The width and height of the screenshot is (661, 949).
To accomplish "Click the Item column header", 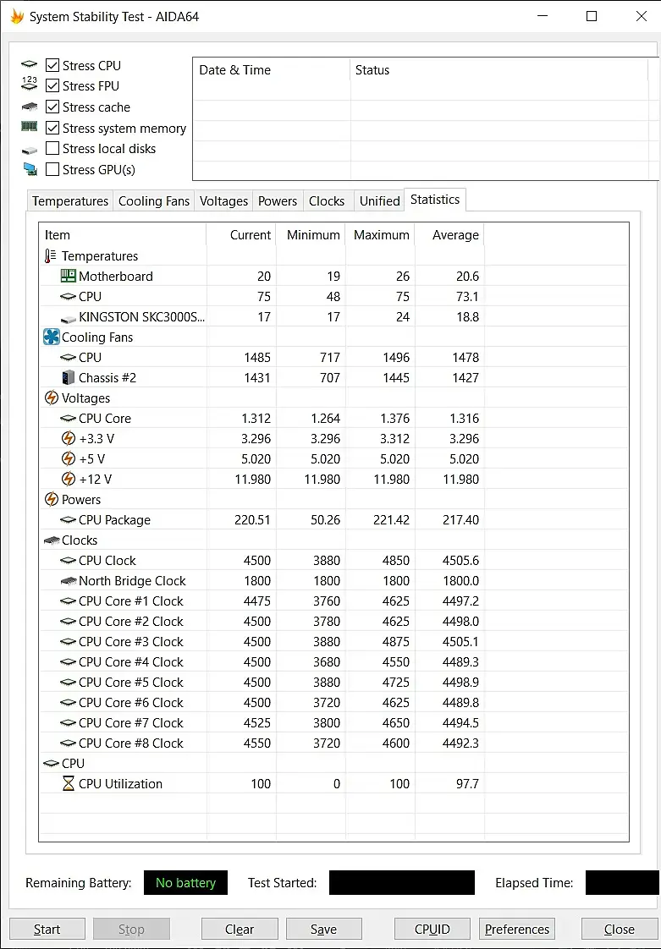I will [x=123, y=235].
